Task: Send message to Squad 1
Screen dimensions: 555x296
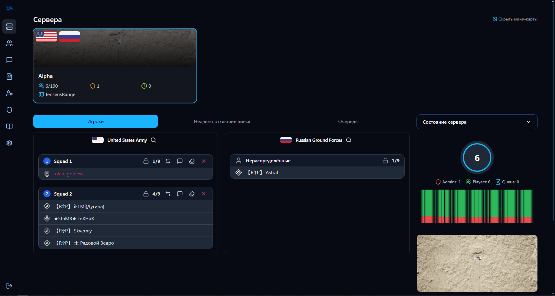Action: pos(180,161)
